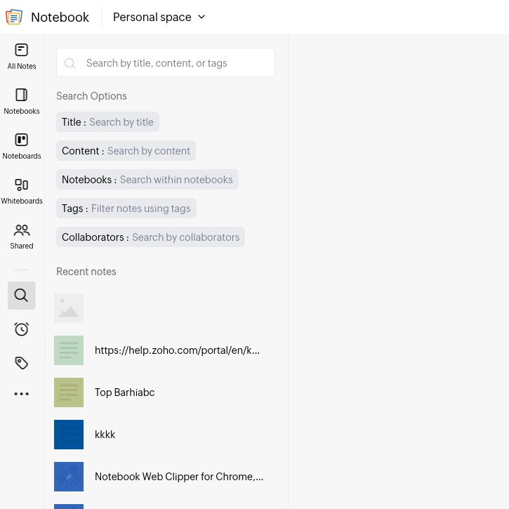Screen dimensions: 509x509
Task: Focus the search input field
Action: 176,63
